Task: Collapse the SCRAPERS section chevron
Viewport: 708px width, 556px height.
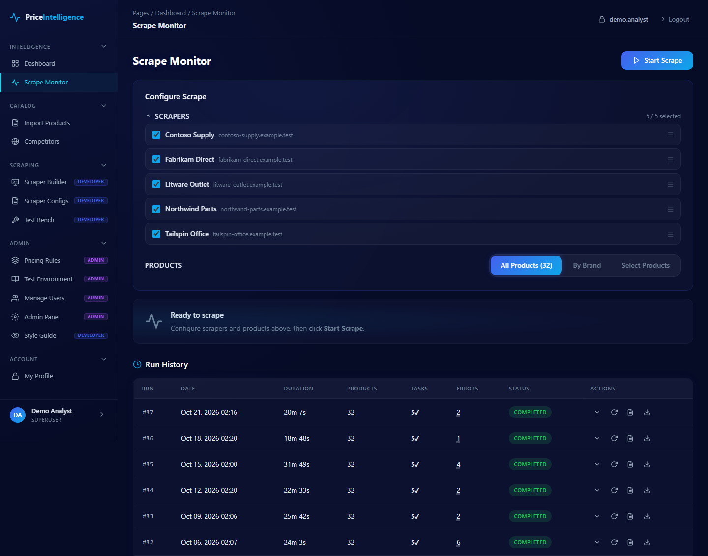Action: [148, 116]
